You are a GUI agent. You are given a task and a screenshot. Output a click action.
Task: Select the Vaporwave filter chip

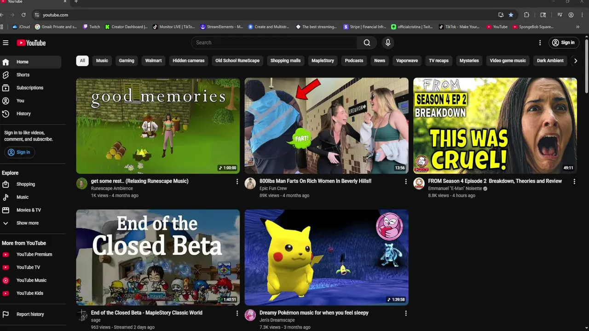(x=407, y=61)
